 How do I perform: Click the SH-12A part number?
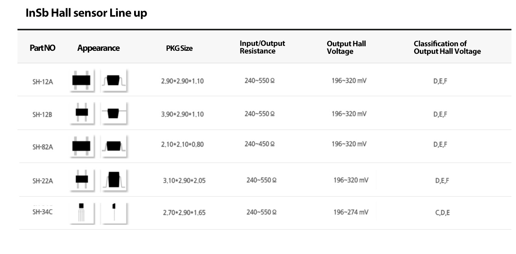point(43,82)
